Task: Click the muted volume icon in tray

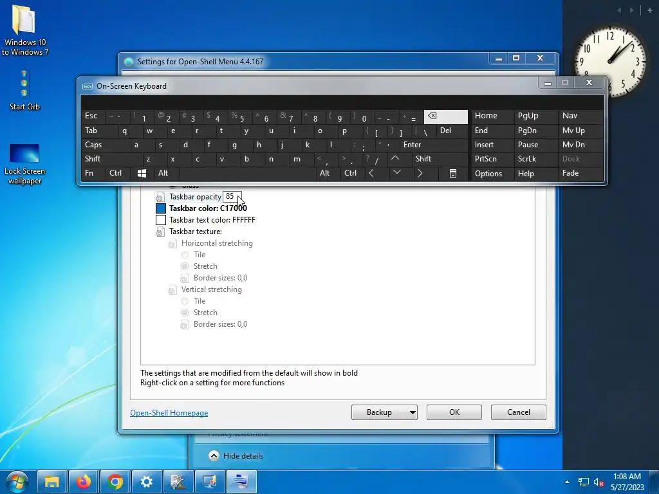Action: (x=599, y=482)
